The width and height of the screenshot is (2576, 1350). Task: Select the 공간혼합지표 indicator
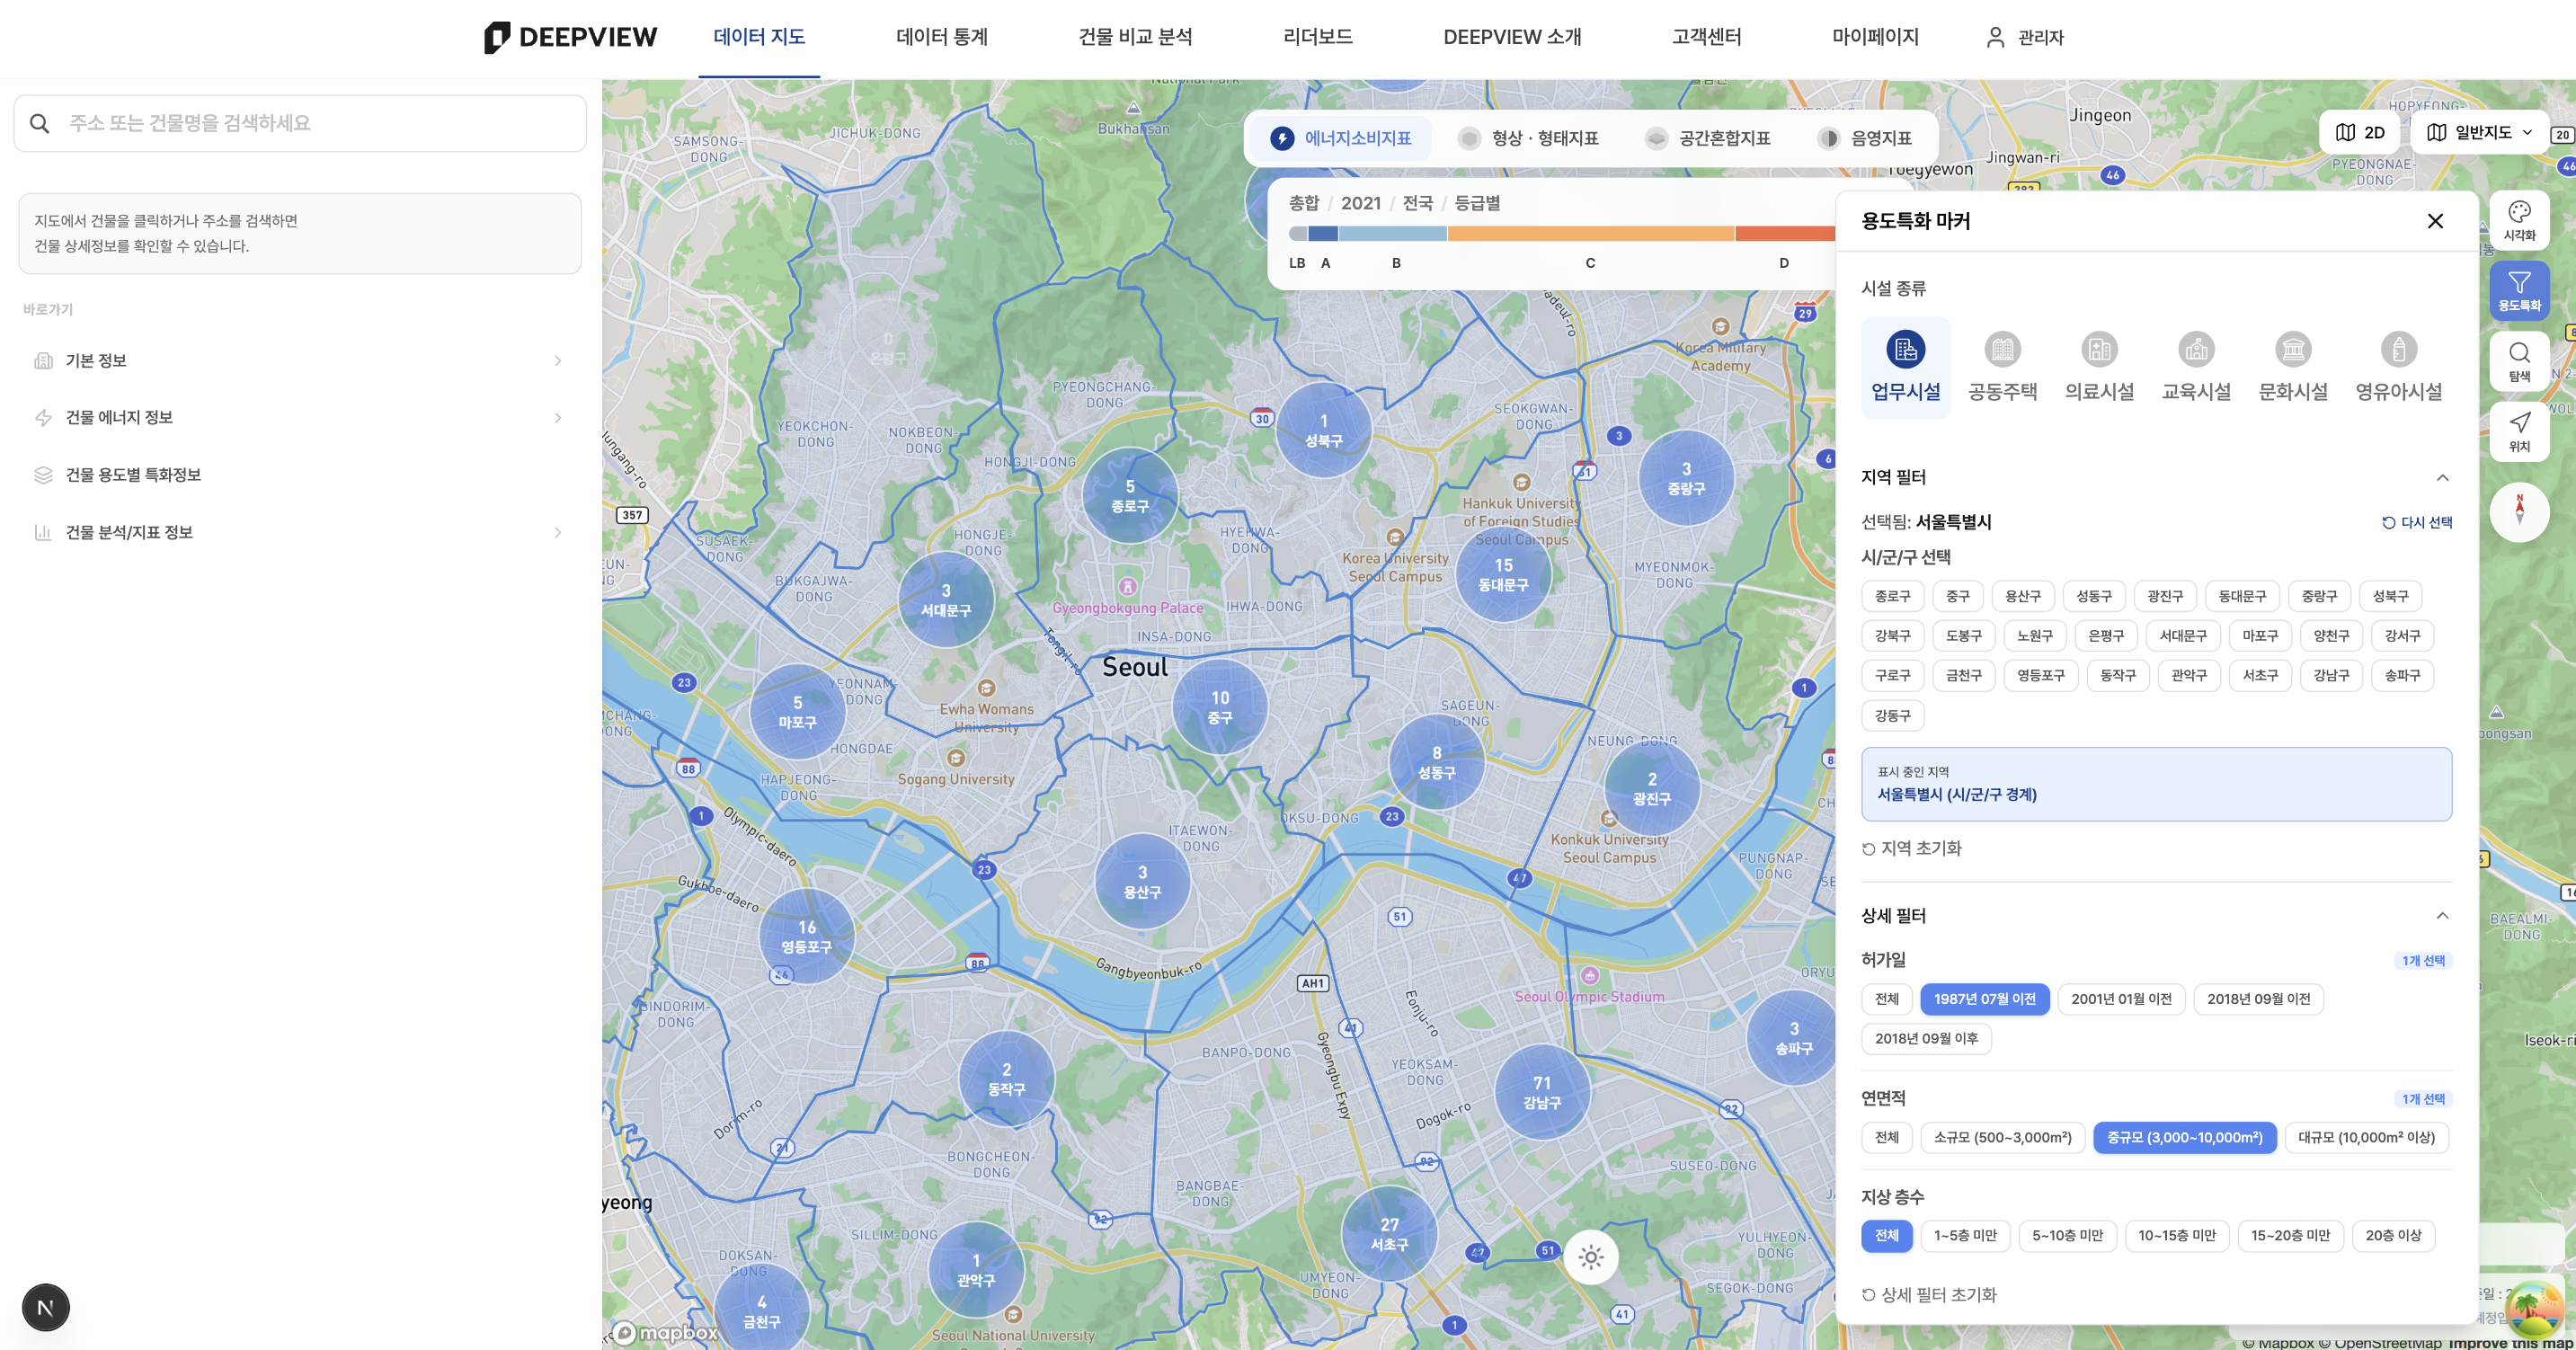point(1708,138)
